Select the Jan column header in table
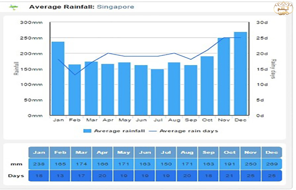This screenshot has height=190, width=296. pyautogui.click(x=38, y=152)
